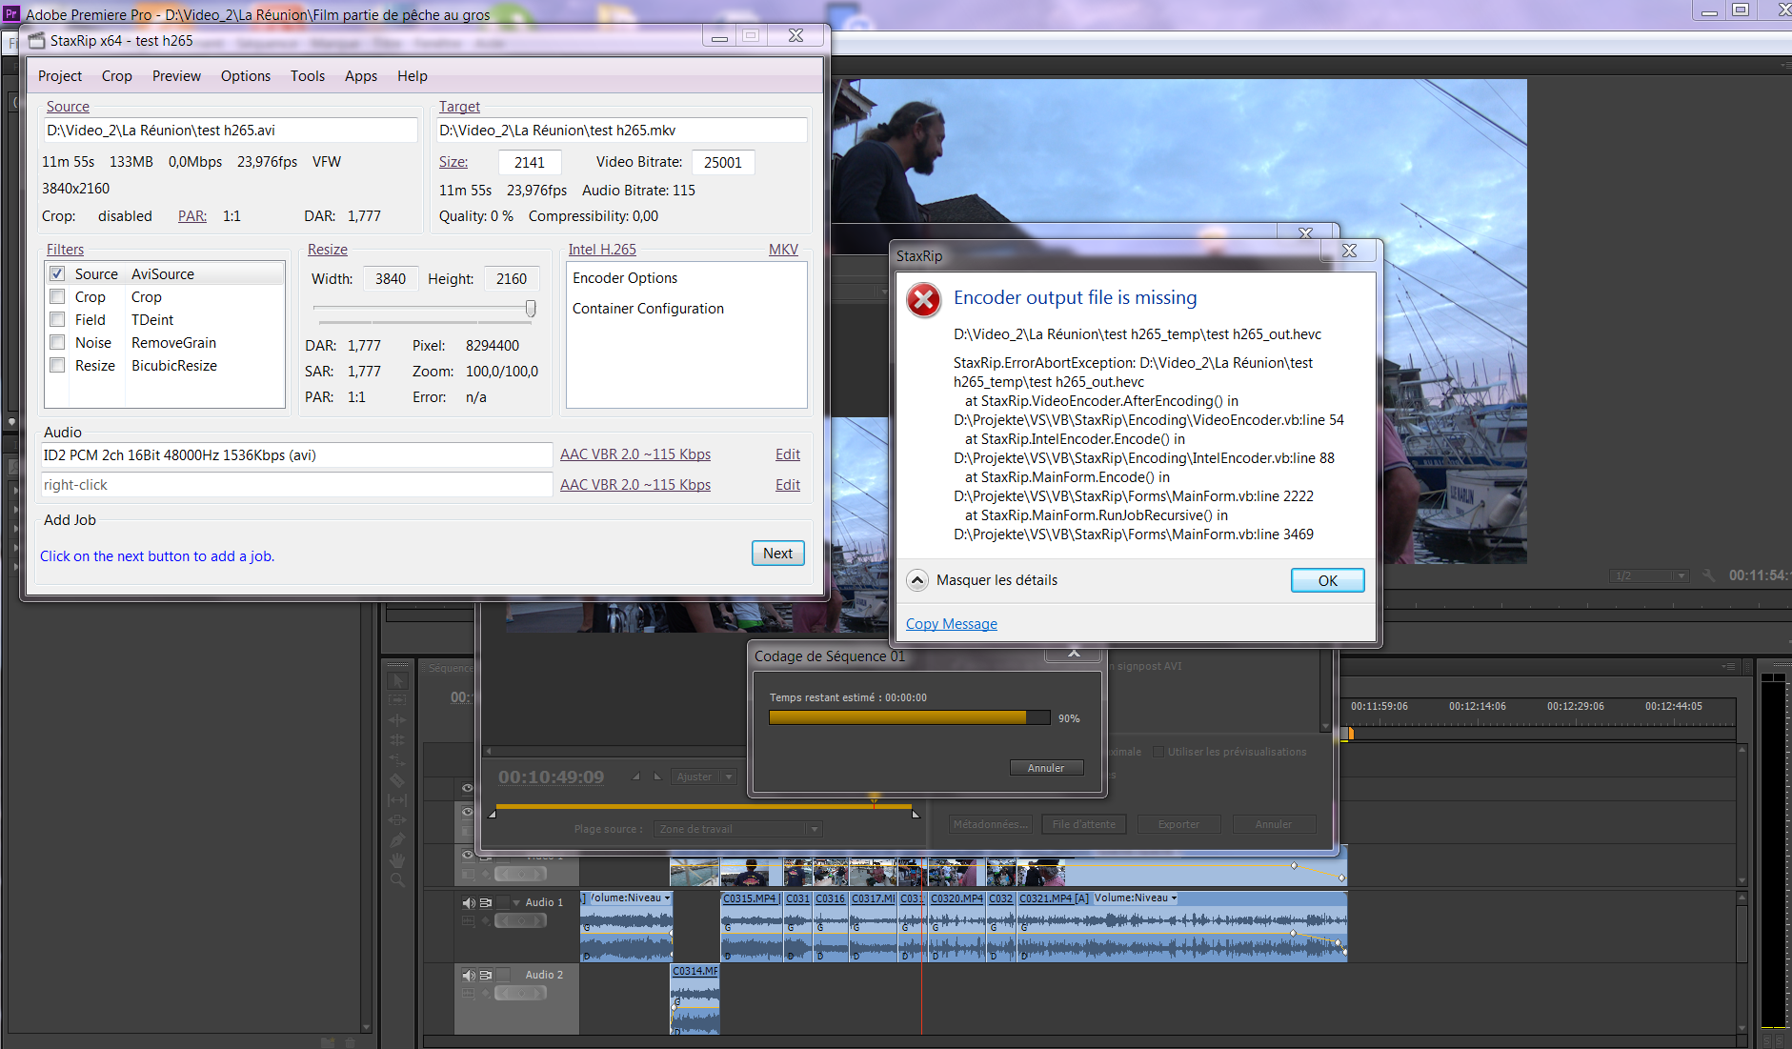Select the Pen tool in Premiere
Image resolution: width=1792 pixels, height=1049 pixels.
coord(398,840)
